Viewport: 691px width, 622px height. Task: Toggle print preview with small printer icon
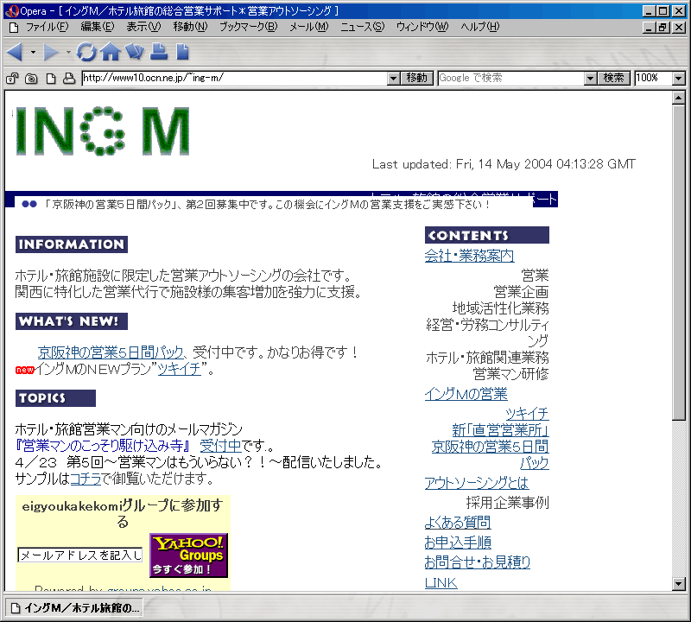click(69, 79)
